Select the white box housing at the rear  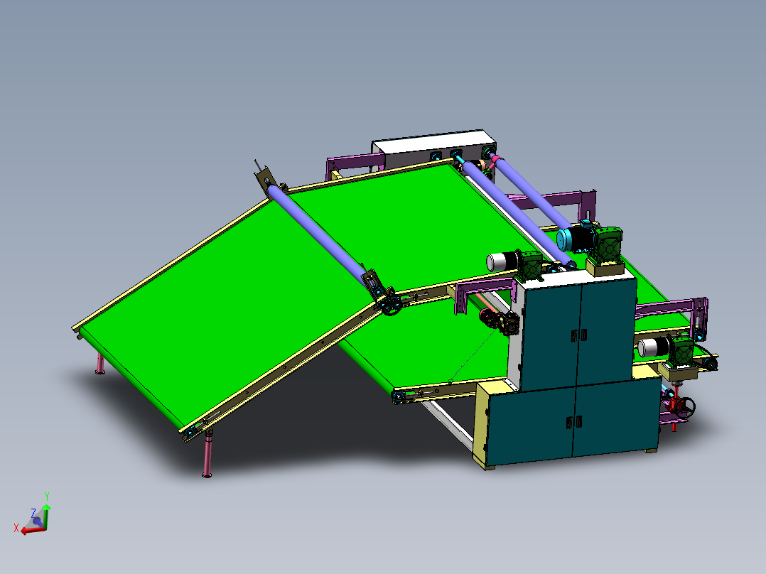pos(433,148)
